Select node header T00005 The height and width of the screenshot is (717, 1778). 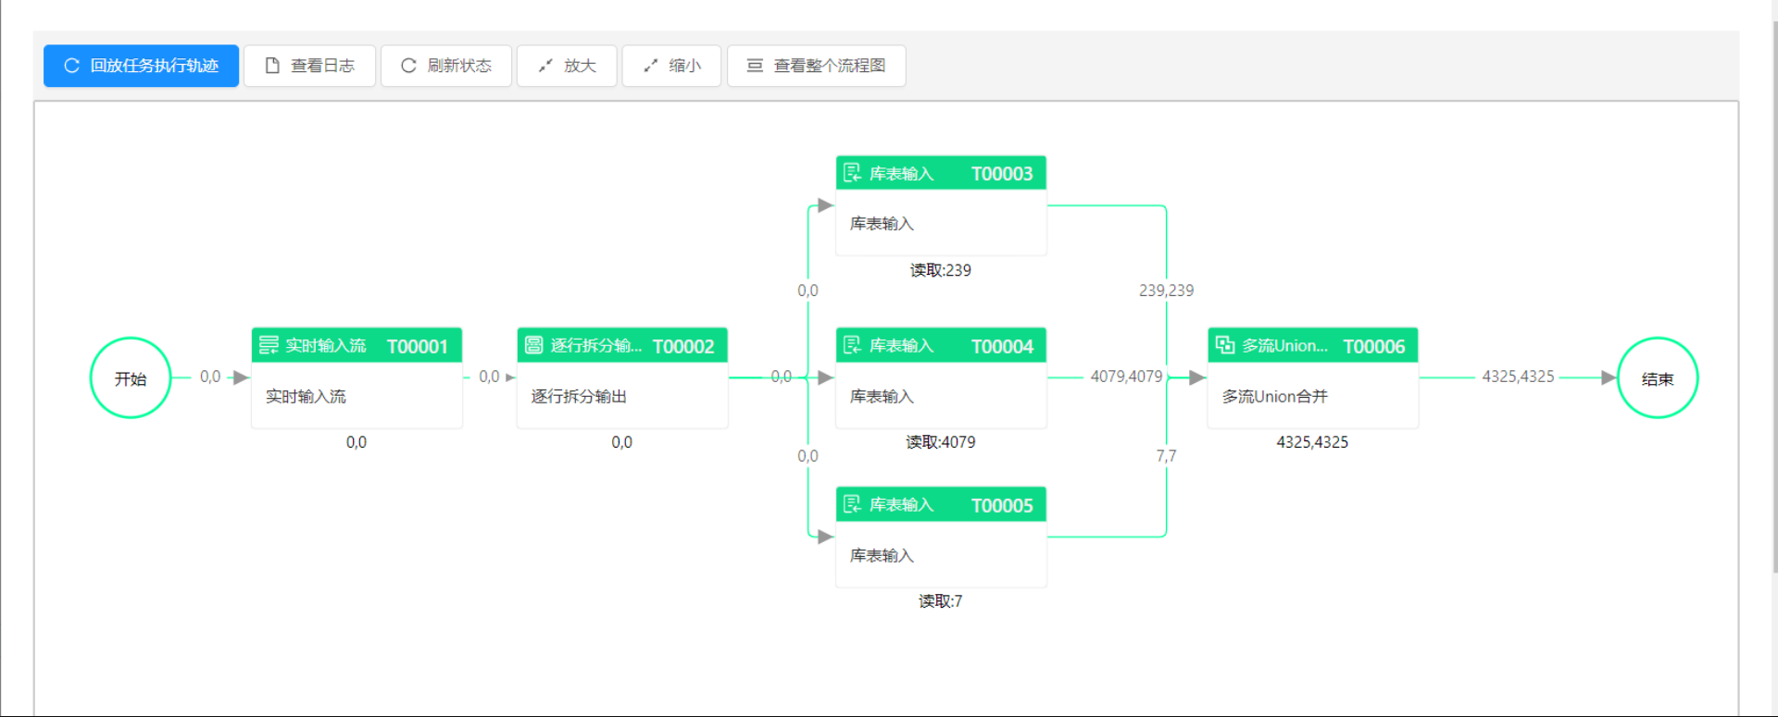pyautogui.click(x=941, y=504)
